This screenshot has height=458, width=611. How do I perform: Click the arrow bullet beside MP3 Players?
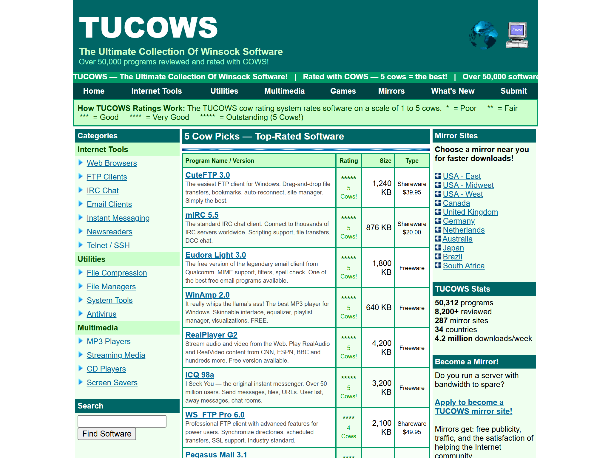pos(80,341)
